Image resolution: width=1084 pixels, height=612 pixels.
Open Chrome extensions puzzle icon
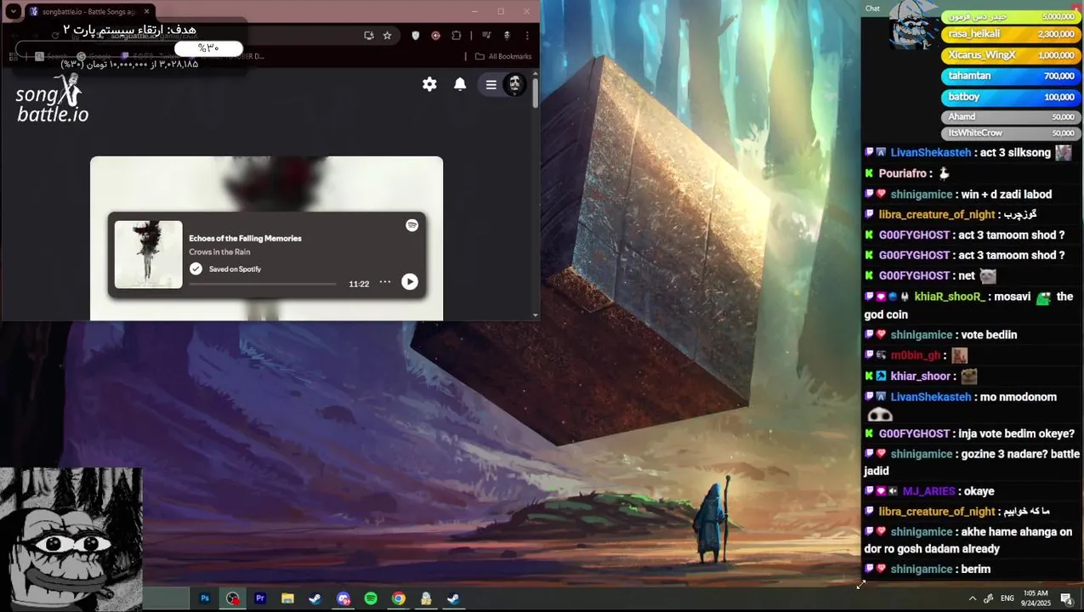457,36
